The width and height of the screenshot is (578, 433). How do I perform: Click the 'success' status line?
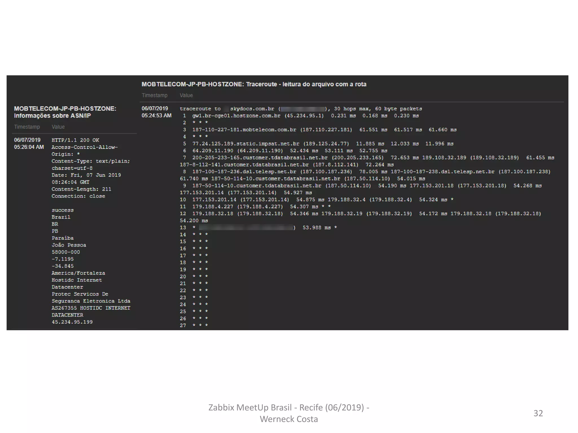click(x=63, y=210)
